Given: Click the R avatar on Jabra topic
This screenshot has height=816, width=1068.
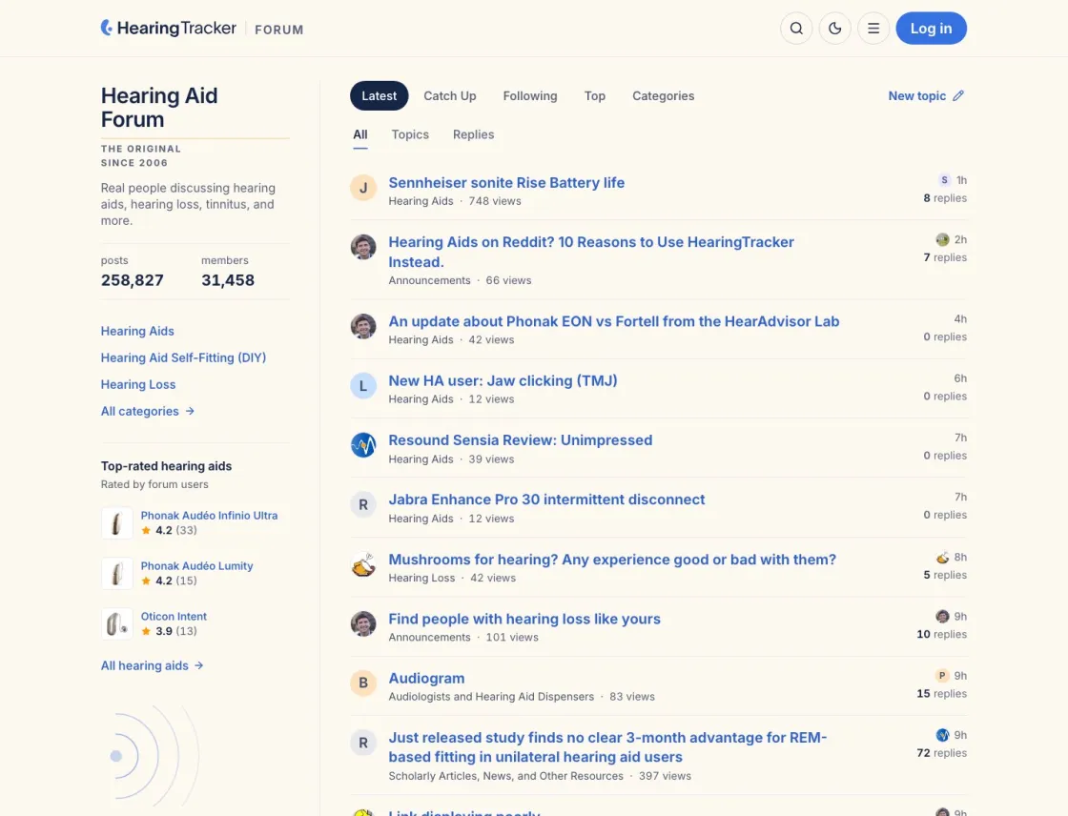Looking at the screenshot, I should 363,504.
